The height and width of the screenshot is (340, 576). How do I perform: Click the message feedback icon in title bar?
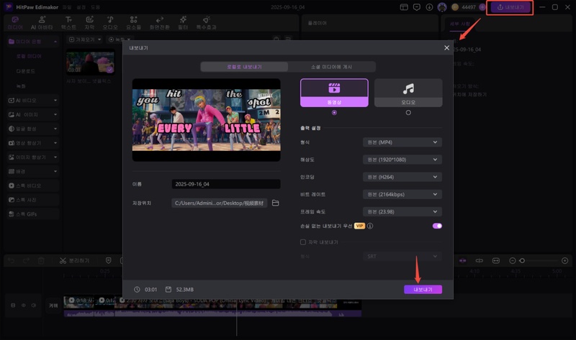[x=416, y=7]
